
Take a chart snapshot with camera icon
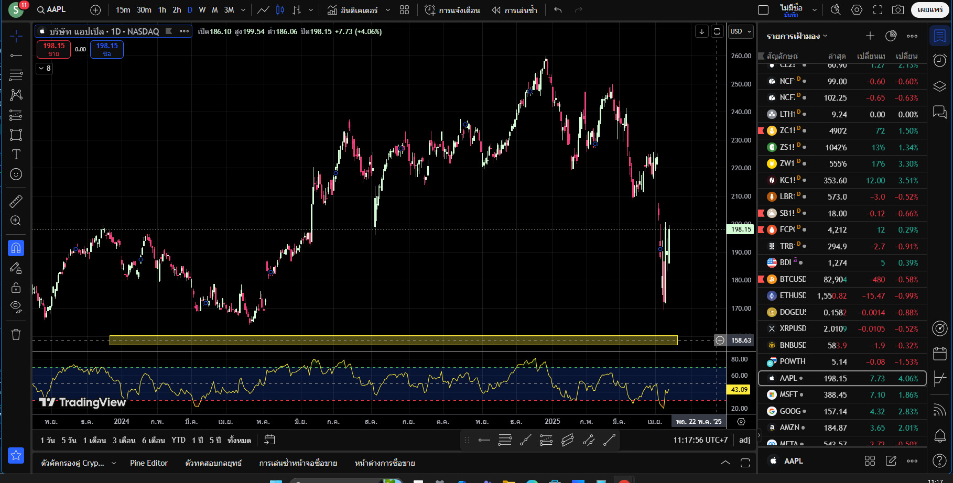(x=898, y=9)
